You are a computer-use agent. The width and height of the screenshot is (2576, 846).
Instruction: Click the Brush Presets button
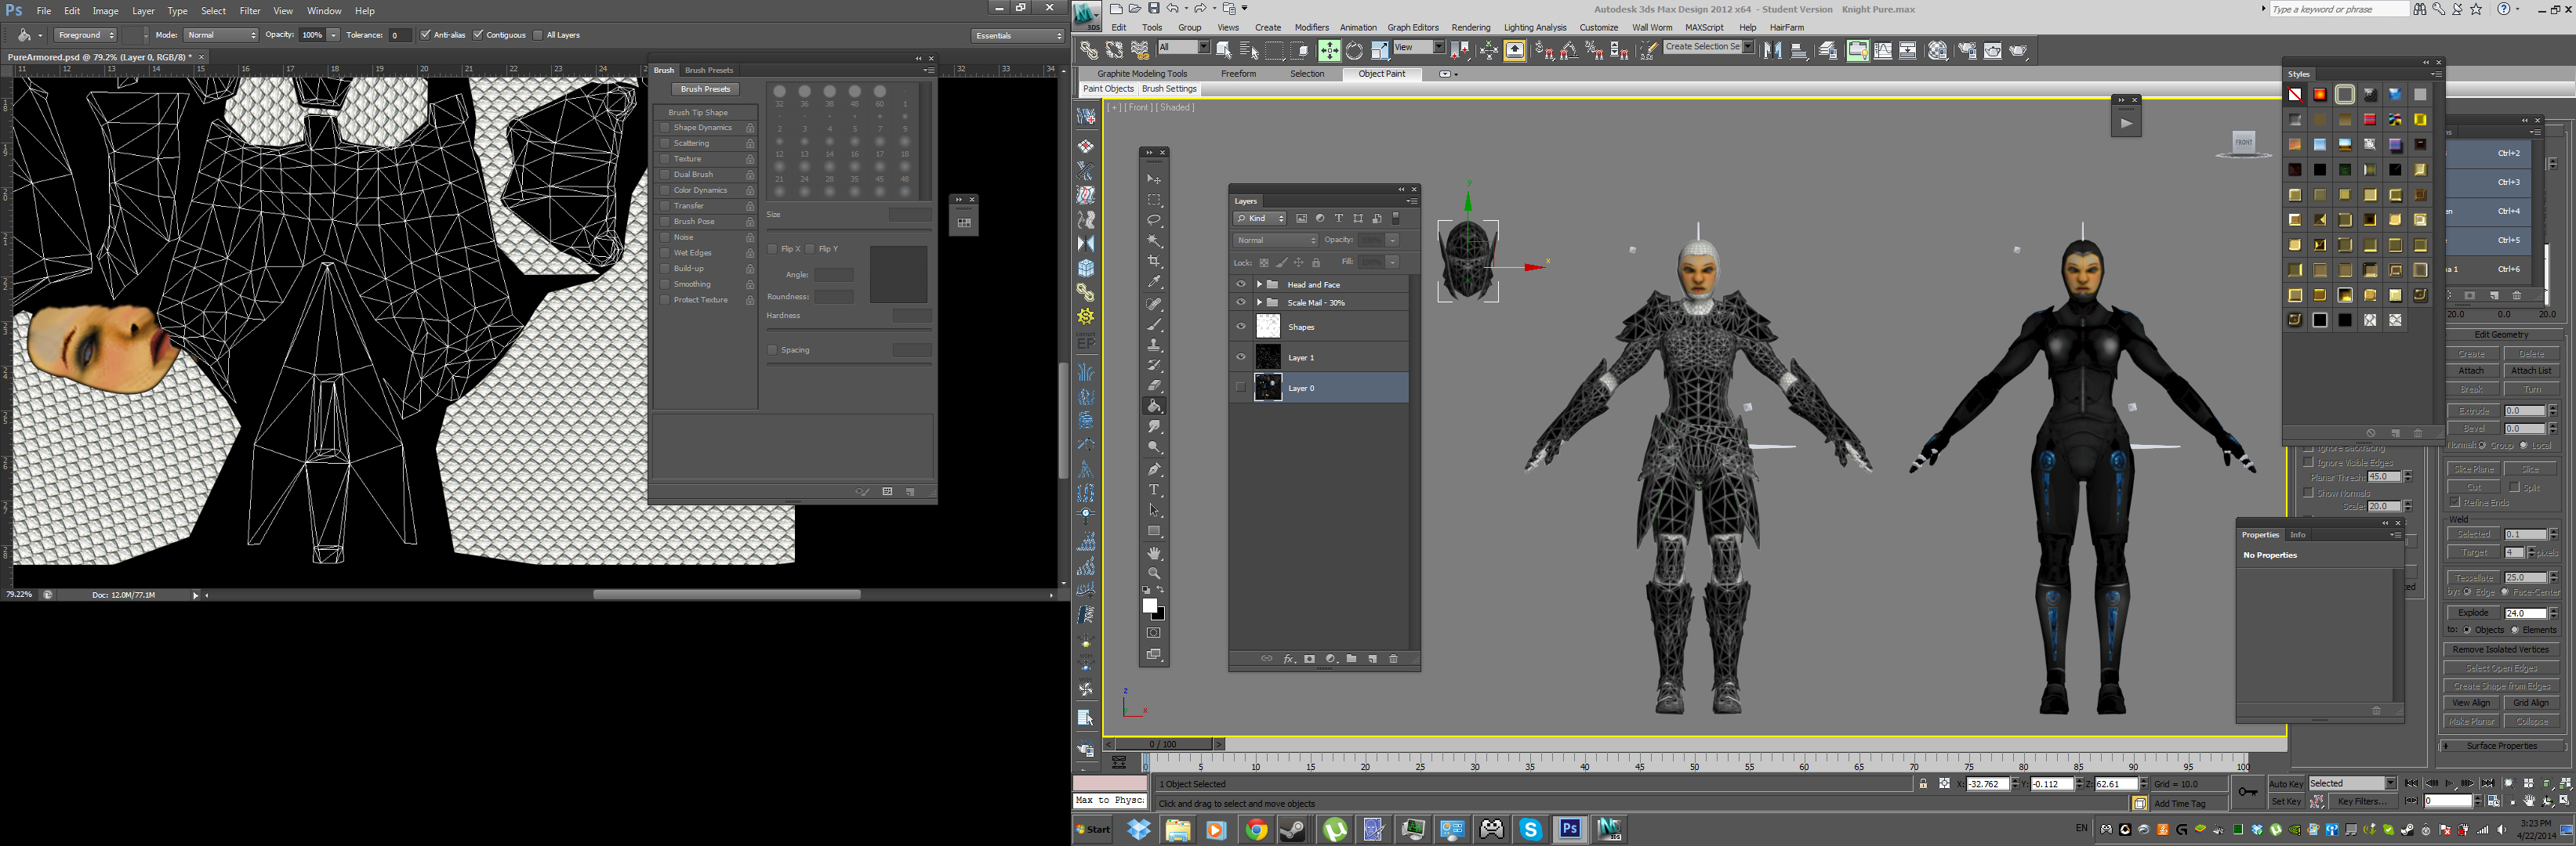pos(705,89)
